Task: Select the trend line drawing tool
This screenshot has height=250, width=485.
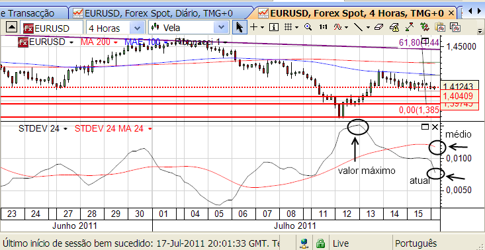Action: 358,27
